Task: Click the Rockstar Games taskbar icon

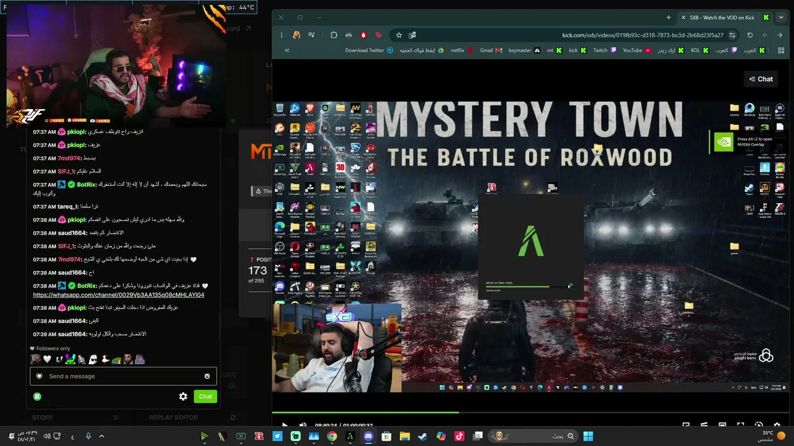Action: 259,436
